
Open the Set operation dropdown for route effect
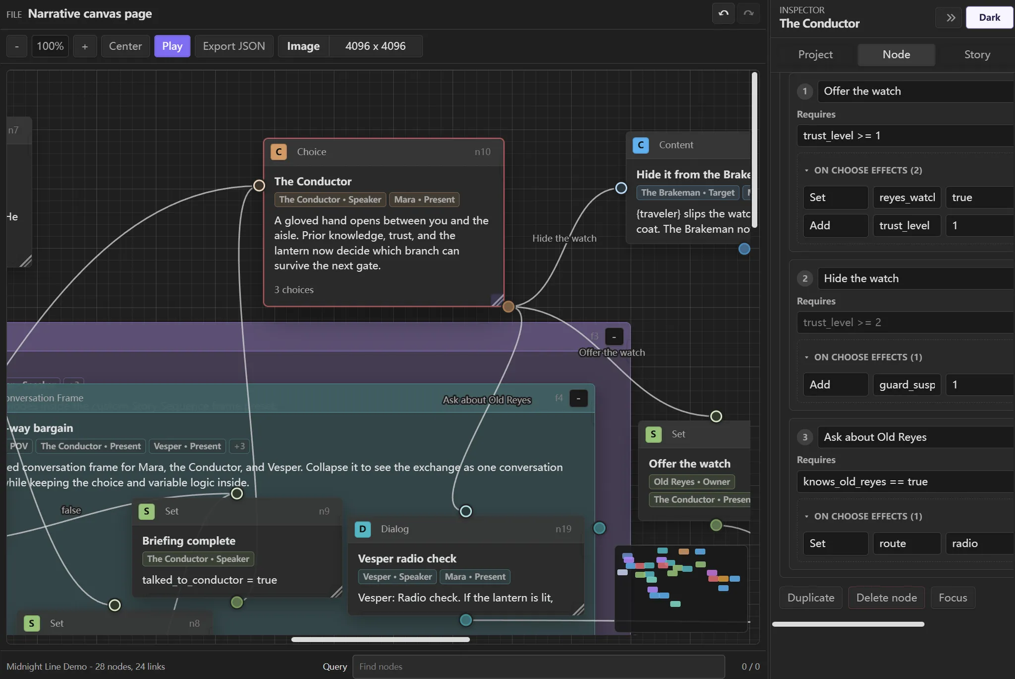pyautogui.click(x=836, y=543)
